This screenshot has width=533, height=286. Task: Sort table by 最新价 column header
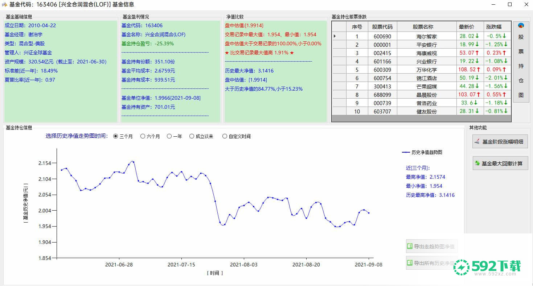470,26
